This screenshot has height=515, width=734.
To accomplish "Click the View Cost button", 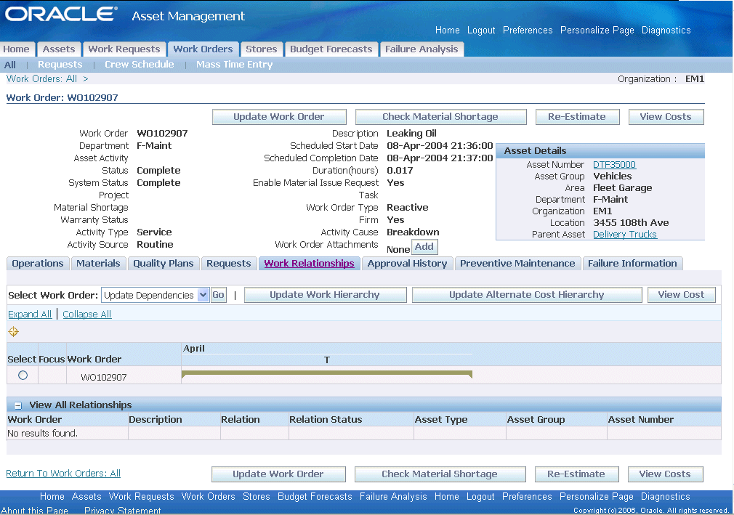I will 681,295.
